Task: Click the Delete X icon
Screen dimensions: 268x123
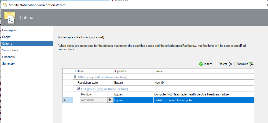Action: 230,64
